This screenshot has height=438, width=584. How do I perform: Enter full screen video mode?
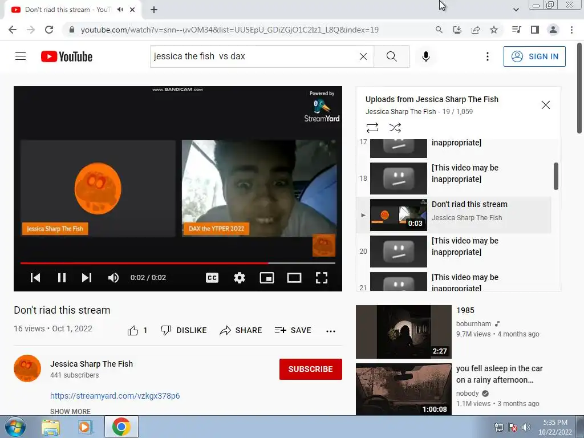[322, 278]
